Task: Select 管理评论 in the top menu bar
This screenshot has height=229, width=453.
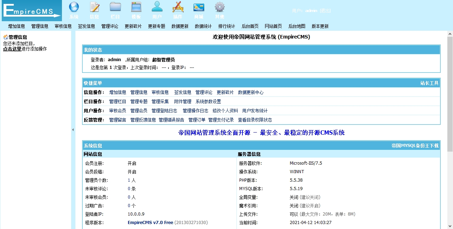Action: [110, 26]
